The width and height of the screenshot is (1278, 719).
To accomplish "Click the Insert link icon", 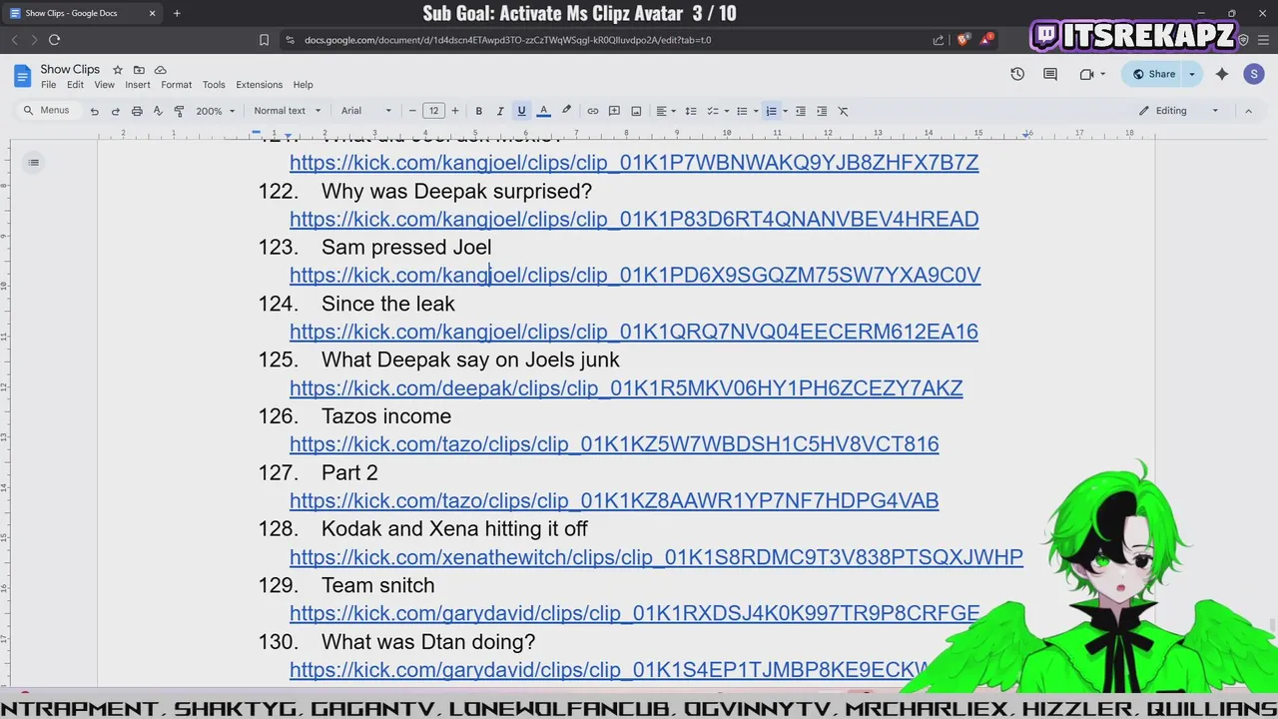I will pos(592,111).
